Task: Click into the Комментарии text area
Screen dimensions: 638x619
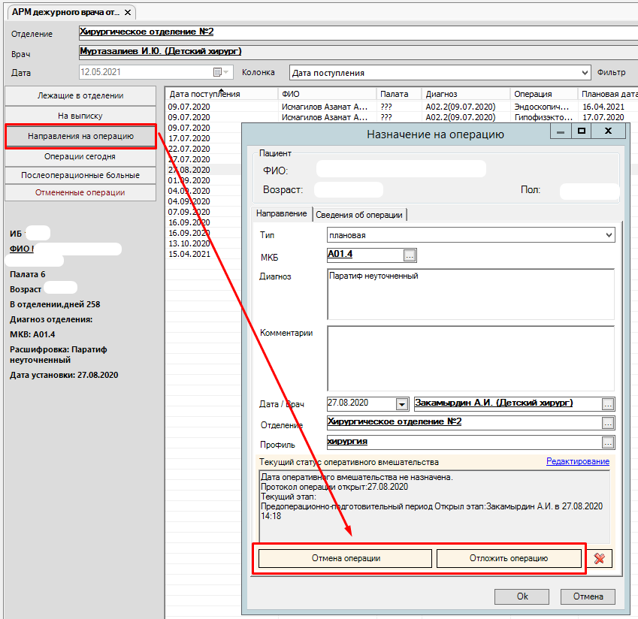Action: [x=470, y=358]
